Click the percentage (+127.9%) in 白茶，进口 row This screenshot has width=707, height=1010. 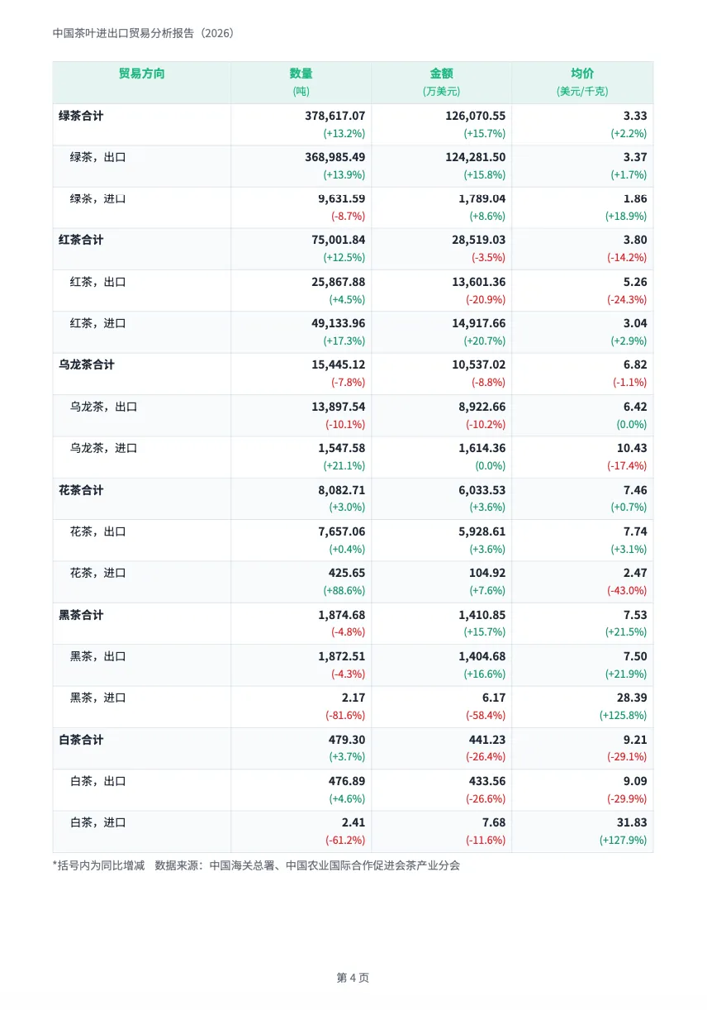click(x=623, y=840)
